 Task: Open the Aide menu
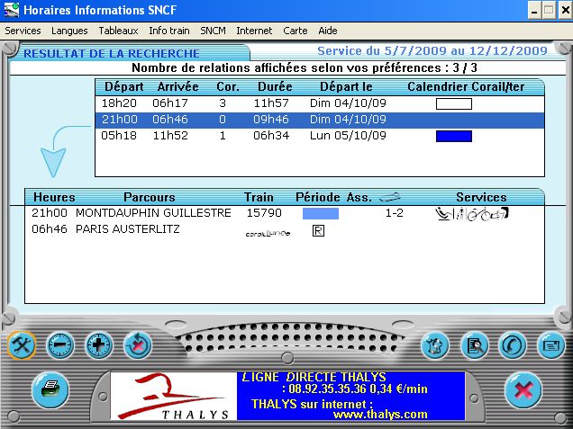point(328,31)
